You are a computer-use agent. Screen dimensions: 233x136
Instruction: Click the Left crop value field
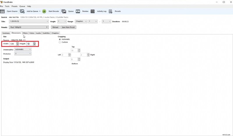(65, 55)
